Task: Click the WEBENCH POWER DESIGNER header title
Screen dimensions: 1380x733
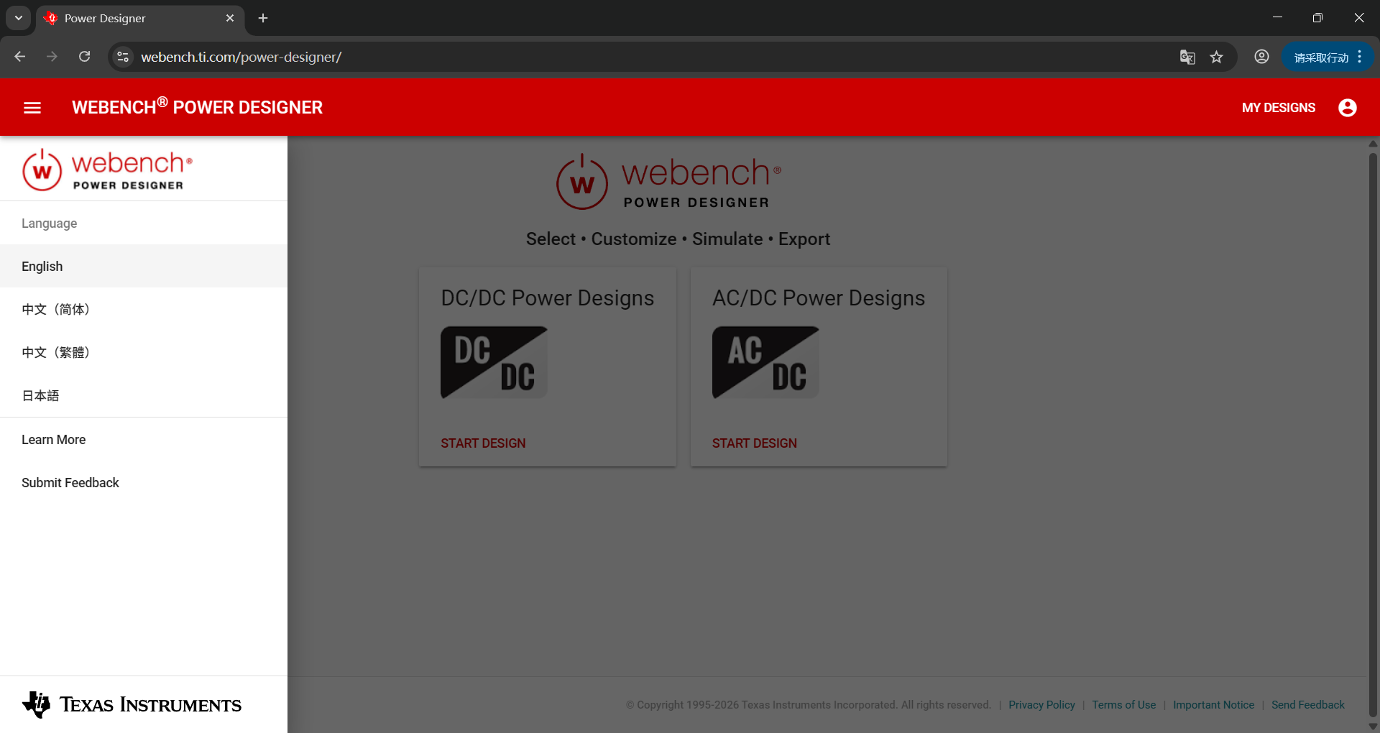Action: [197, 106]
